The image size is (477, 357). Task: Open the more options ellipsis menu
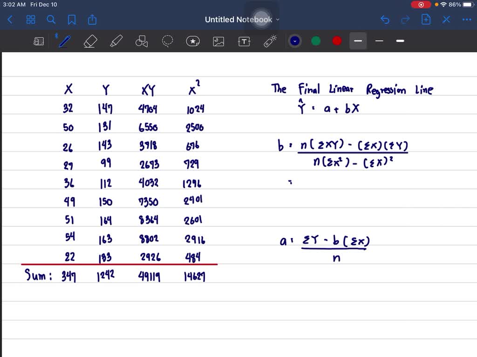[467, 20]
